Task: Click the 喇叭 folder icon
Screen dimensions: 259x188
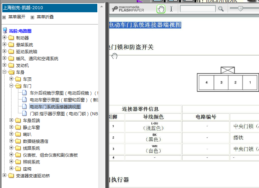Action: [18, 134]
